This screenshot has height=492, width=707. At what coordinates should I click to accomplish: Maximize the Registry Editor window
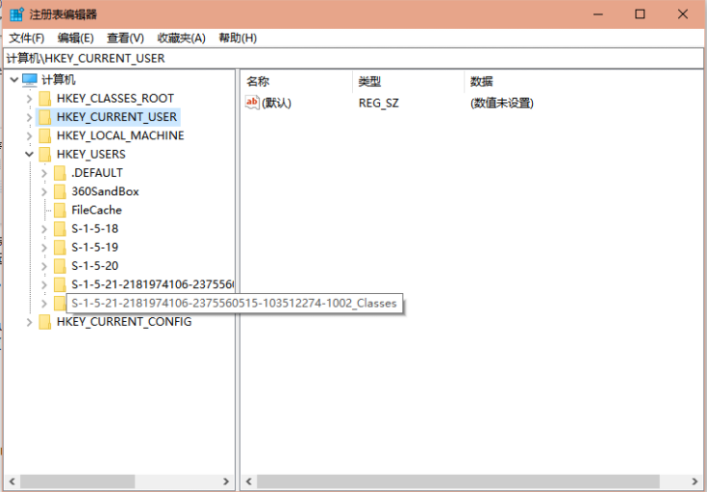tap(640, 14)
